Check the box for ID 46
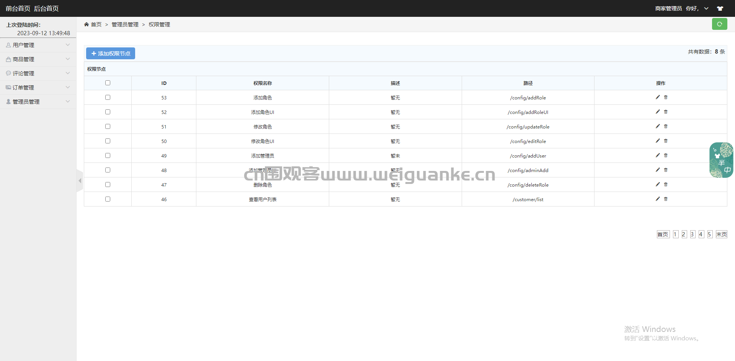The height and width of the screenshot is (361, 735). (108, 199)
